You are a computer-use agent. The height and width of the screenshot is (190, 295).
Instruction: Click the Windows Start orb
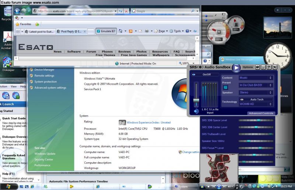click(x=8, y=187)
